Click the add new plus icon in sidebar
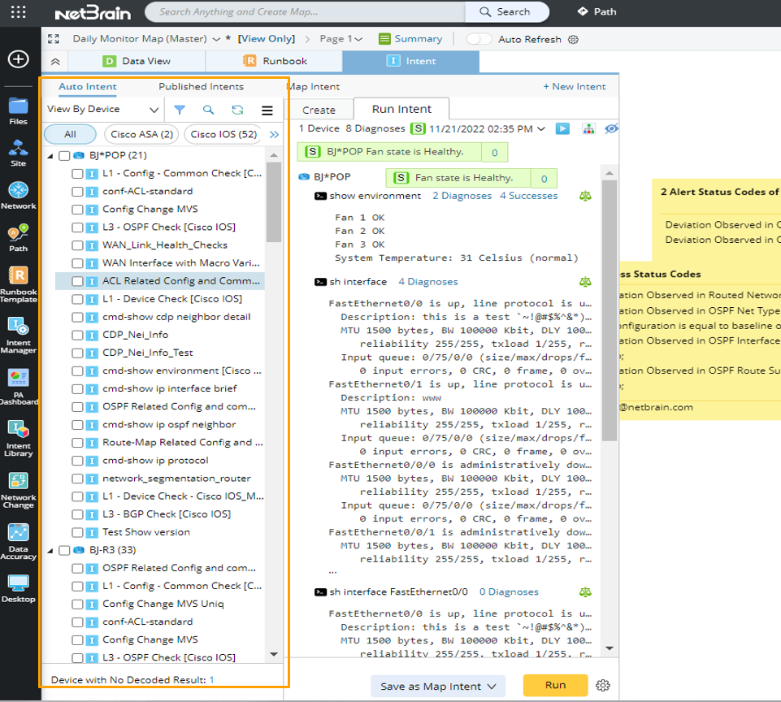 pos(19,59)
